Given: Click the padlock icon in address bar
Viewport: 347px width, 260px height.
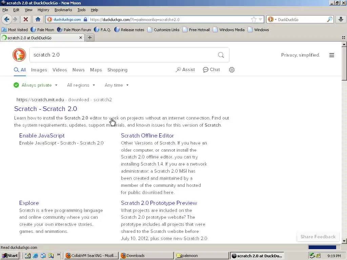Looking at the screenshot, I should (x=85, y=19).
